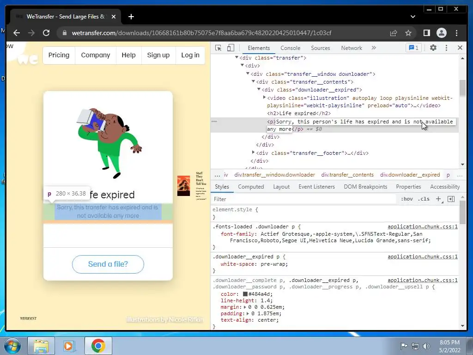Screen dimensions: 473x355
Task: Open the Pricing page
Action: (59, 55)
